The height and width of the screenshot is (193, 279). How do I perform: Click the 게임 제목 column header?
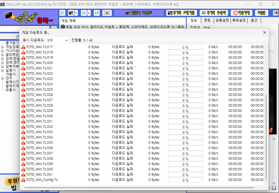point(68,21)
